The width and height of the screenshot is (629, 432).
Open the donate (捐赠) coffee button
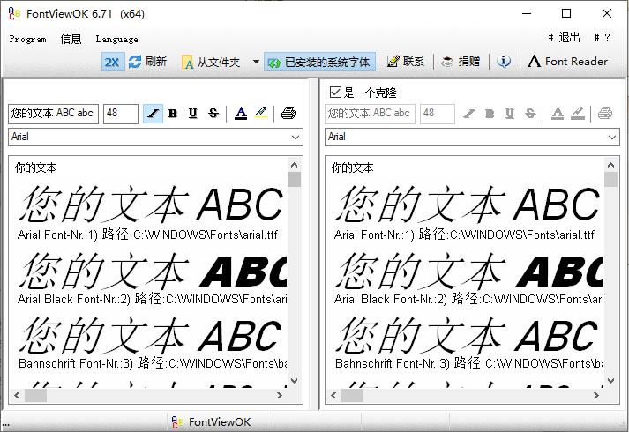point(461,62)
